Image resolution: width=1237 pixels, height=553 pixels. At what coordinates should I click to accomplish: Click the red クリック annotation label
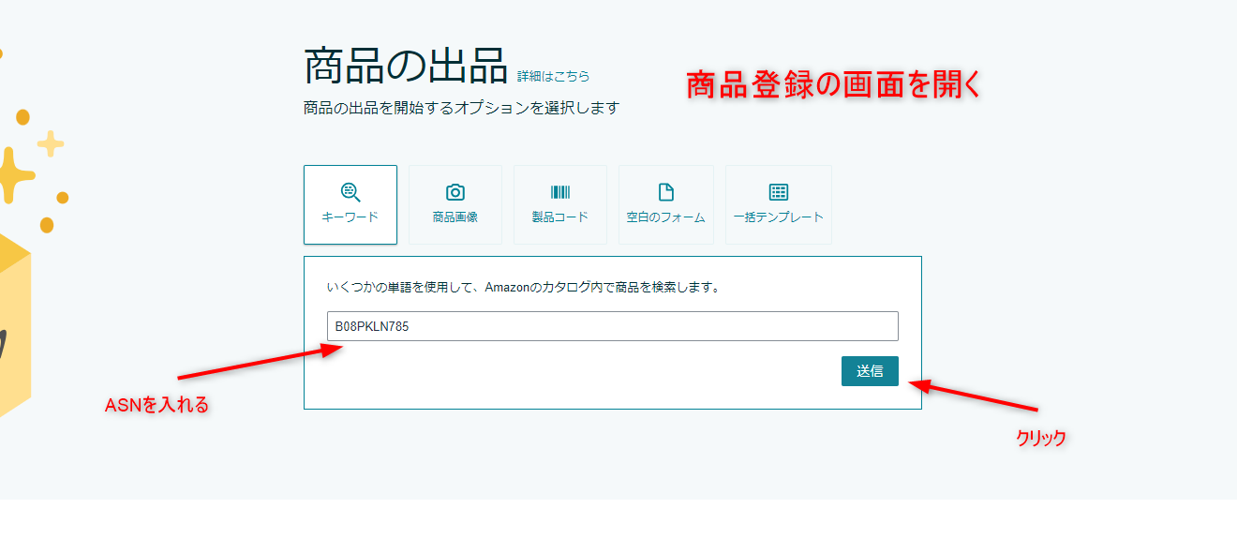1041,438
